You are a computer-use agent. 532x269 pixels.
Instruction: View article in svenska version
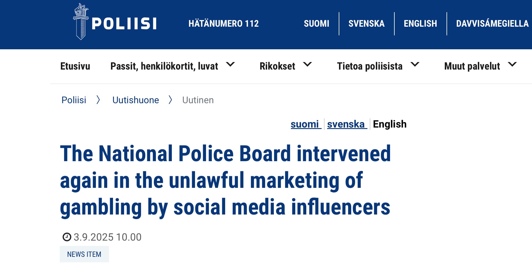tap(347, 124)
